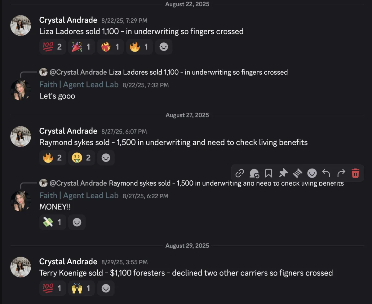Click Crystal Andrade's avatar on August 29 message
This screenshot has height=304, width=372.
(x=21, y=267)
